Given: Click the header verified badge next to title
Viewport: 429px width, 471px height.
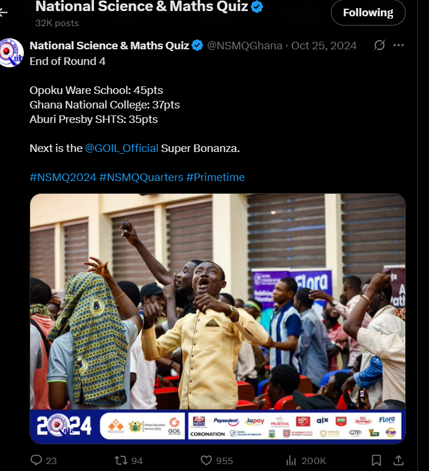Looking at the screenshot, I should 257,6.
